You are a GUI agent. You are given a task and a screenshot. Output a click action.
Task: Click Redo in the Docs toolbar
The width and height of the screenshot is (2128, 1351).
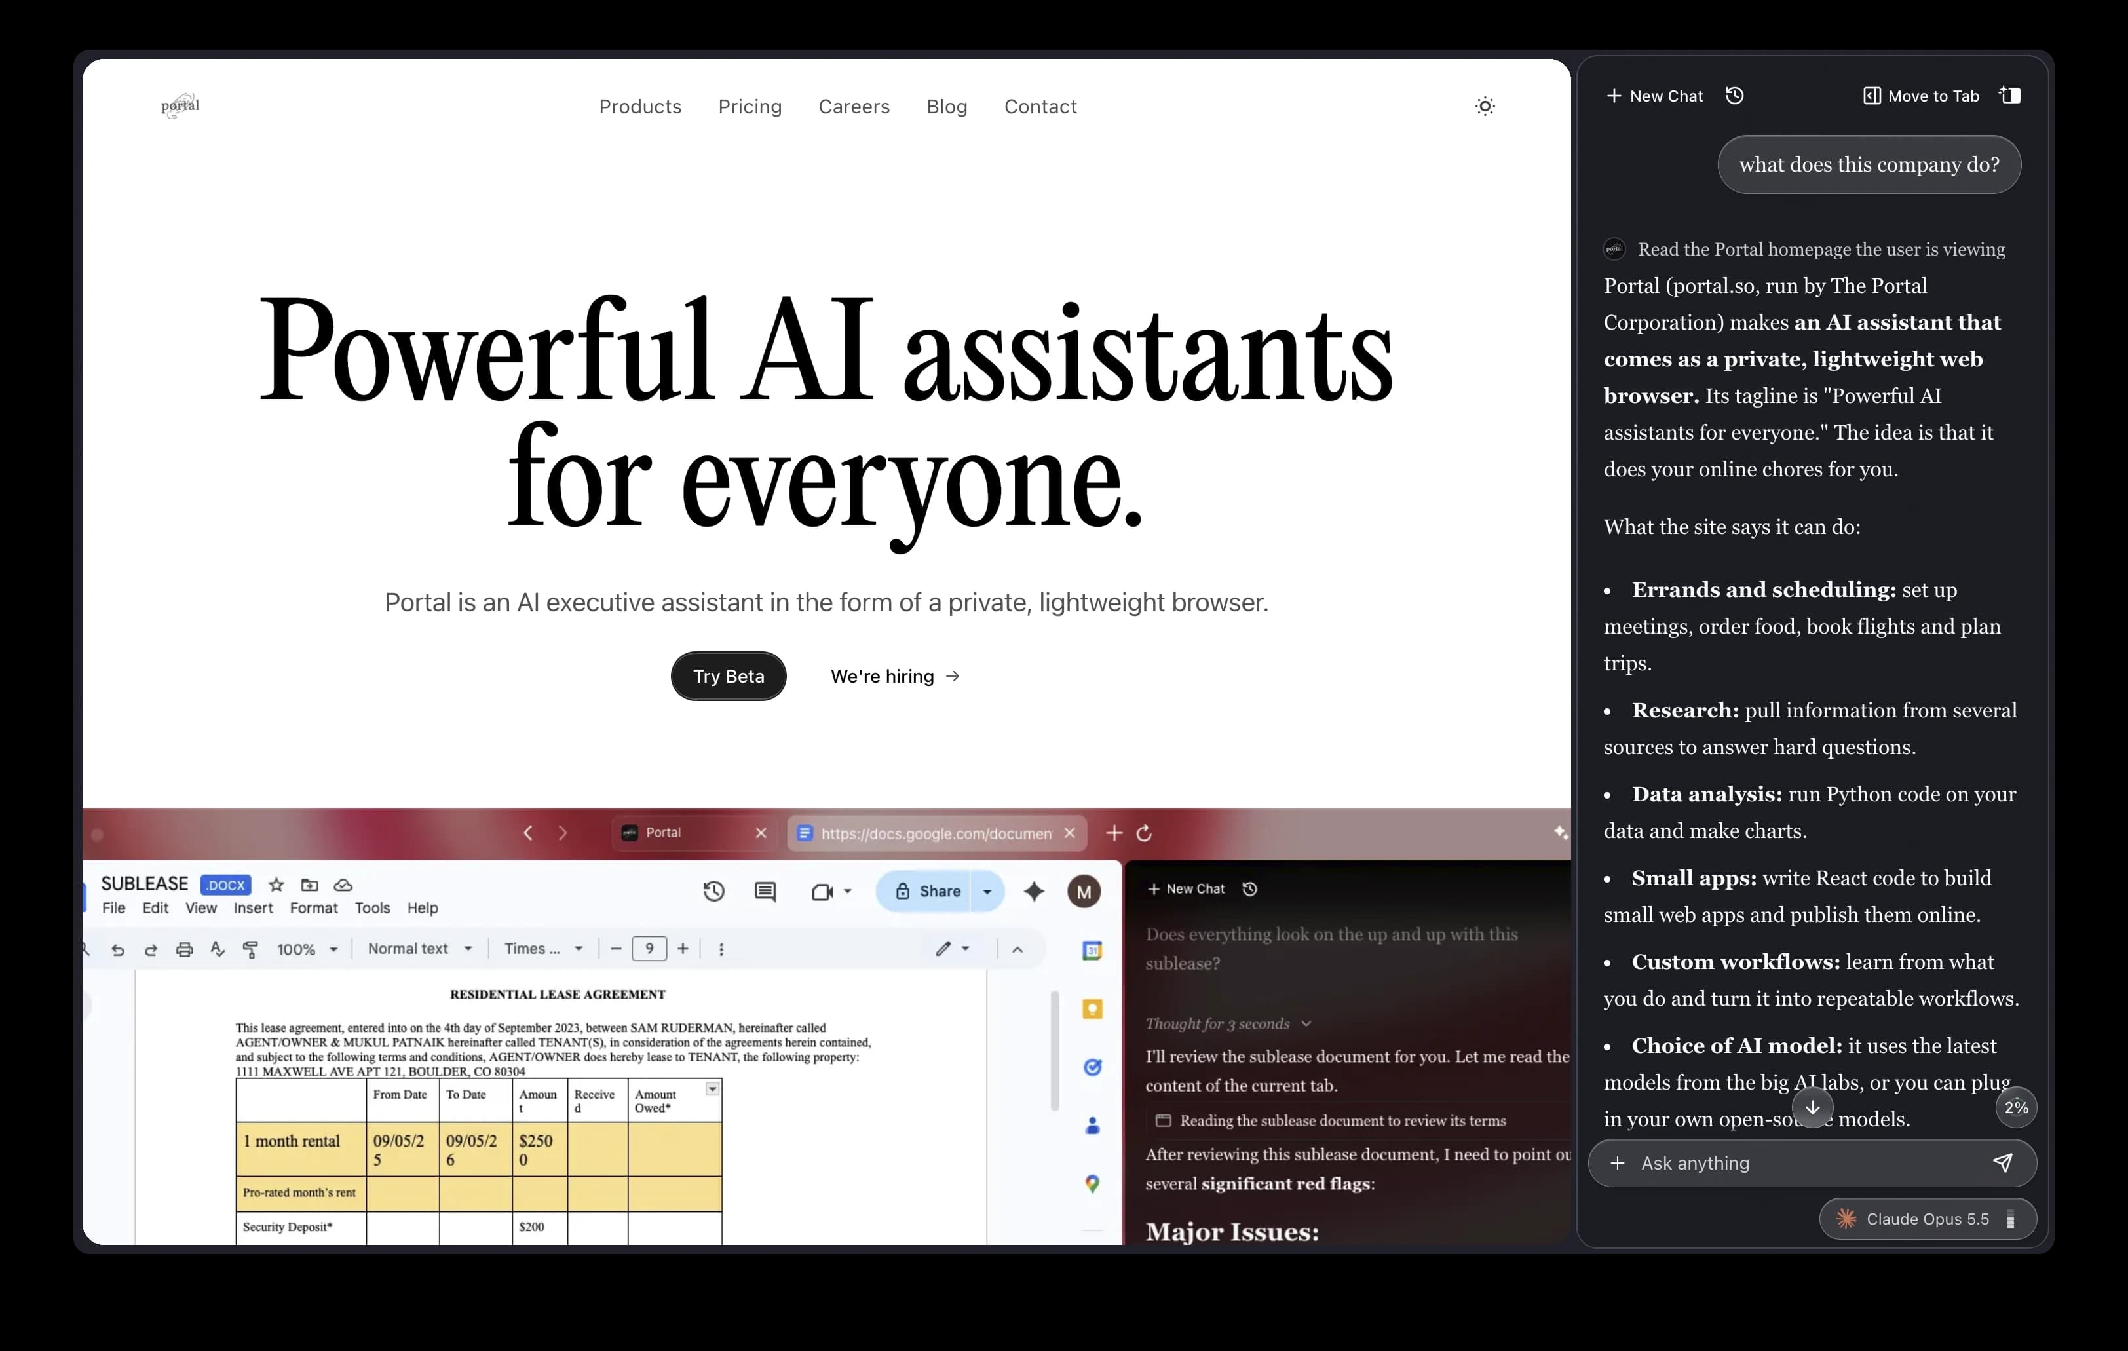(151, 949)
